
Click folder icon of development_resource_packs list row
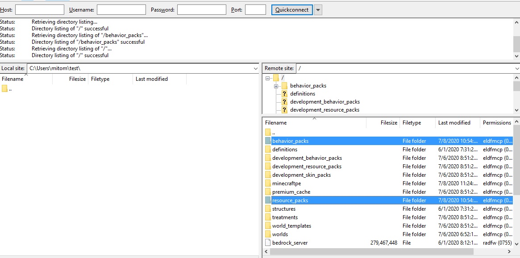coord(268,166)
